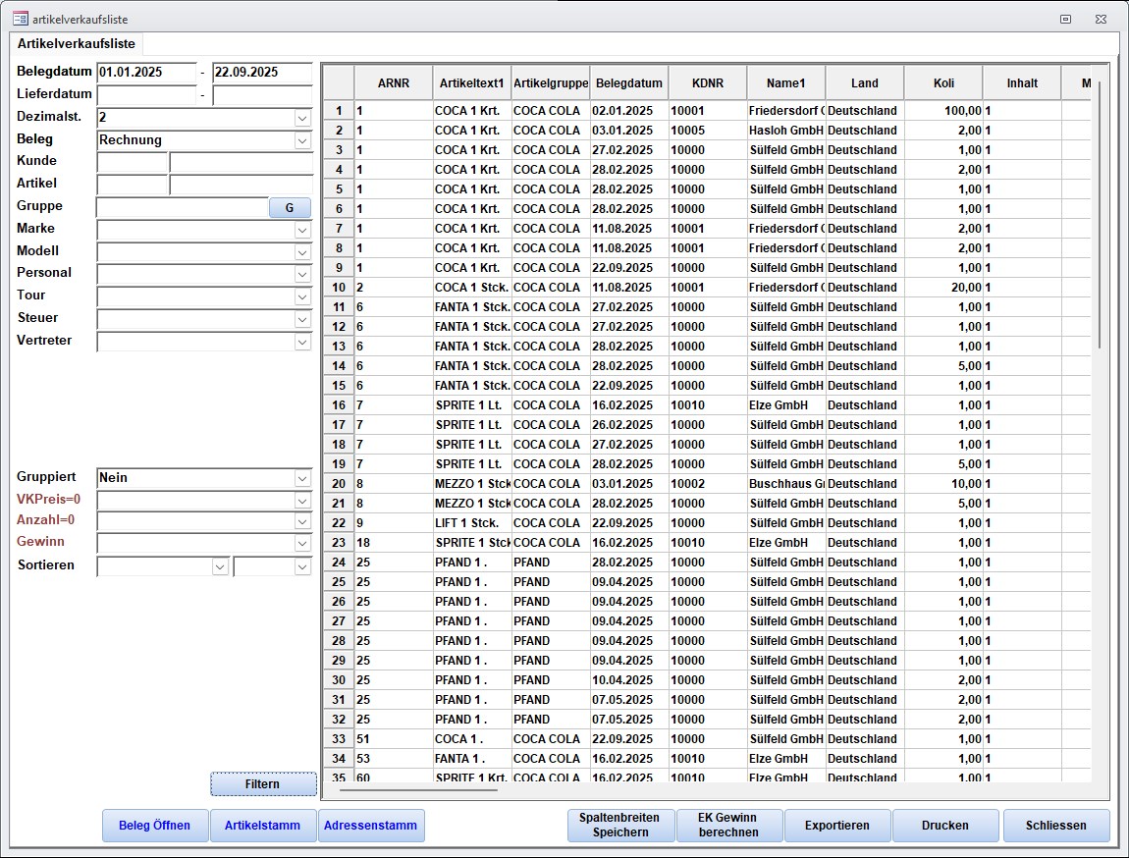Open the Beleg dropdown showing Rechnung
This screenshot has height=858, width=1129.
pyautogui.click(x=302, y=140)
